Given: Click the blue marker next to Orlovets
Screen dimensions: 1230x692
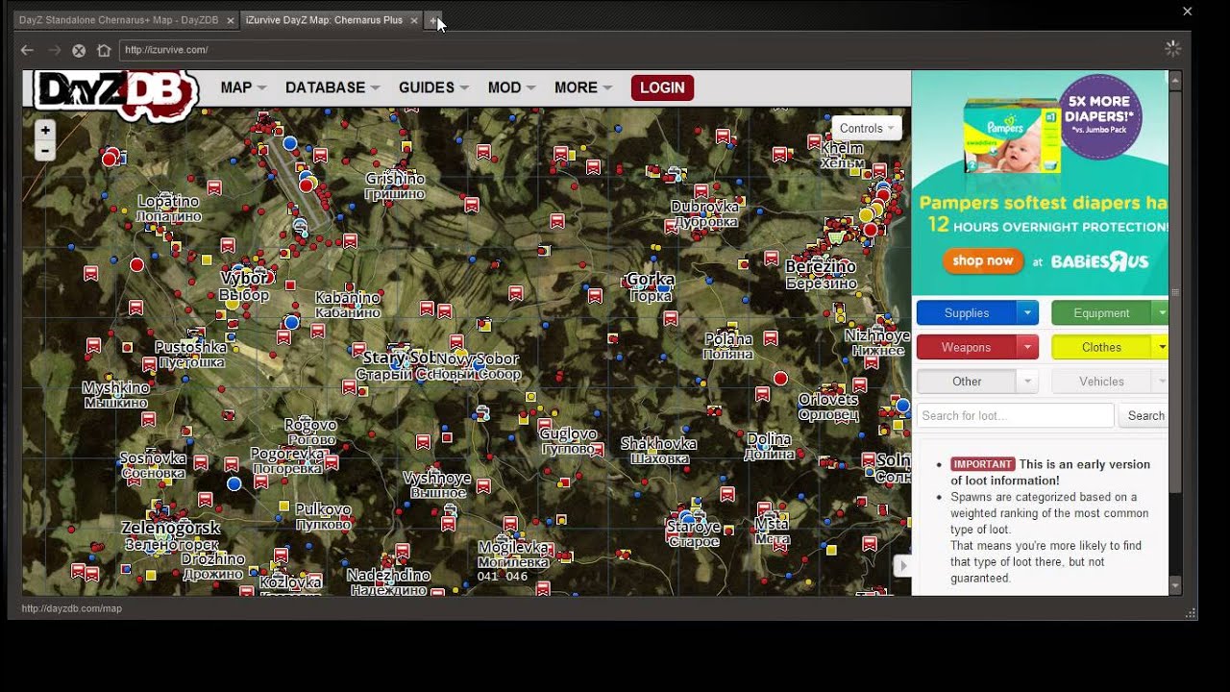Looking at the screenshot, I should click(903, 406).
